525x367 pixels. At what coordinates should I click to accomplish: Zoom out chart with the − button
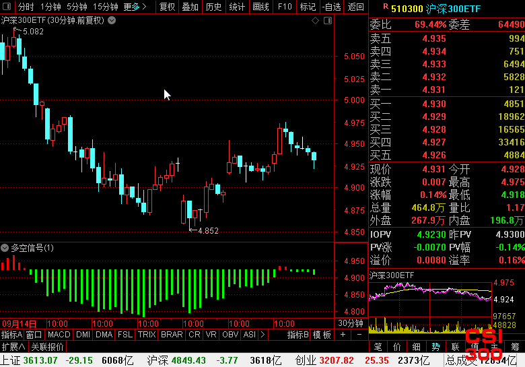[359, 335]
